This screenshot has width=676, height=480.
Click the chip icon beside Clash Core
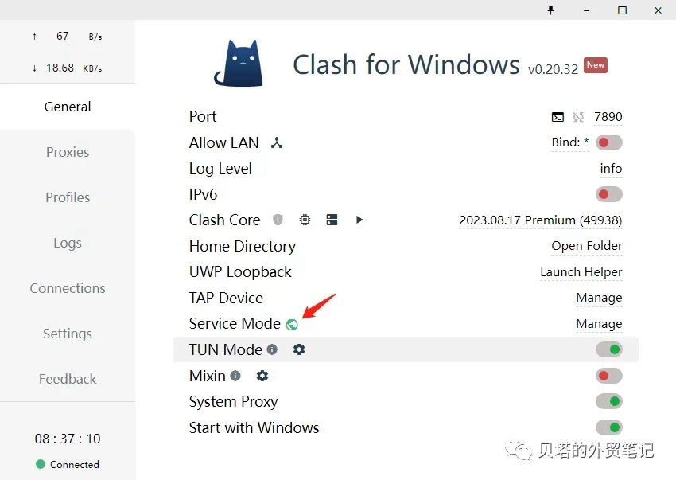[x=305, y=220]
